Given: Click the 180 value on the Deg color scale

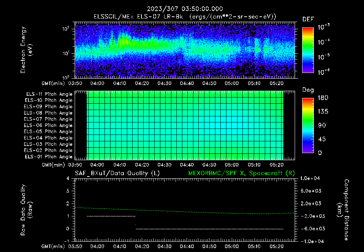Looking at the screenshot, I should 323,98.
